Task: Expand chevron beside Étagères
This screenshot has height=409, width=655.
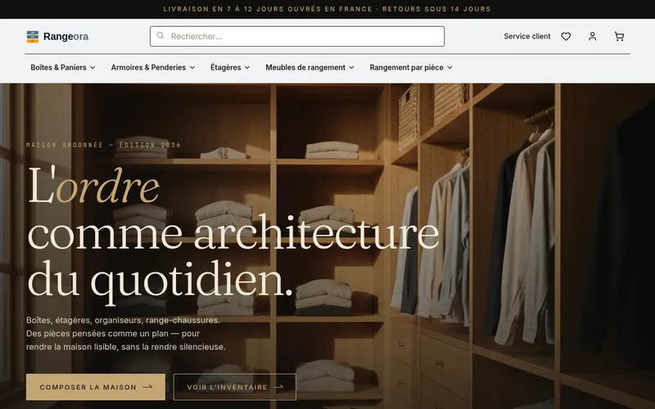Action: point(247,68)
